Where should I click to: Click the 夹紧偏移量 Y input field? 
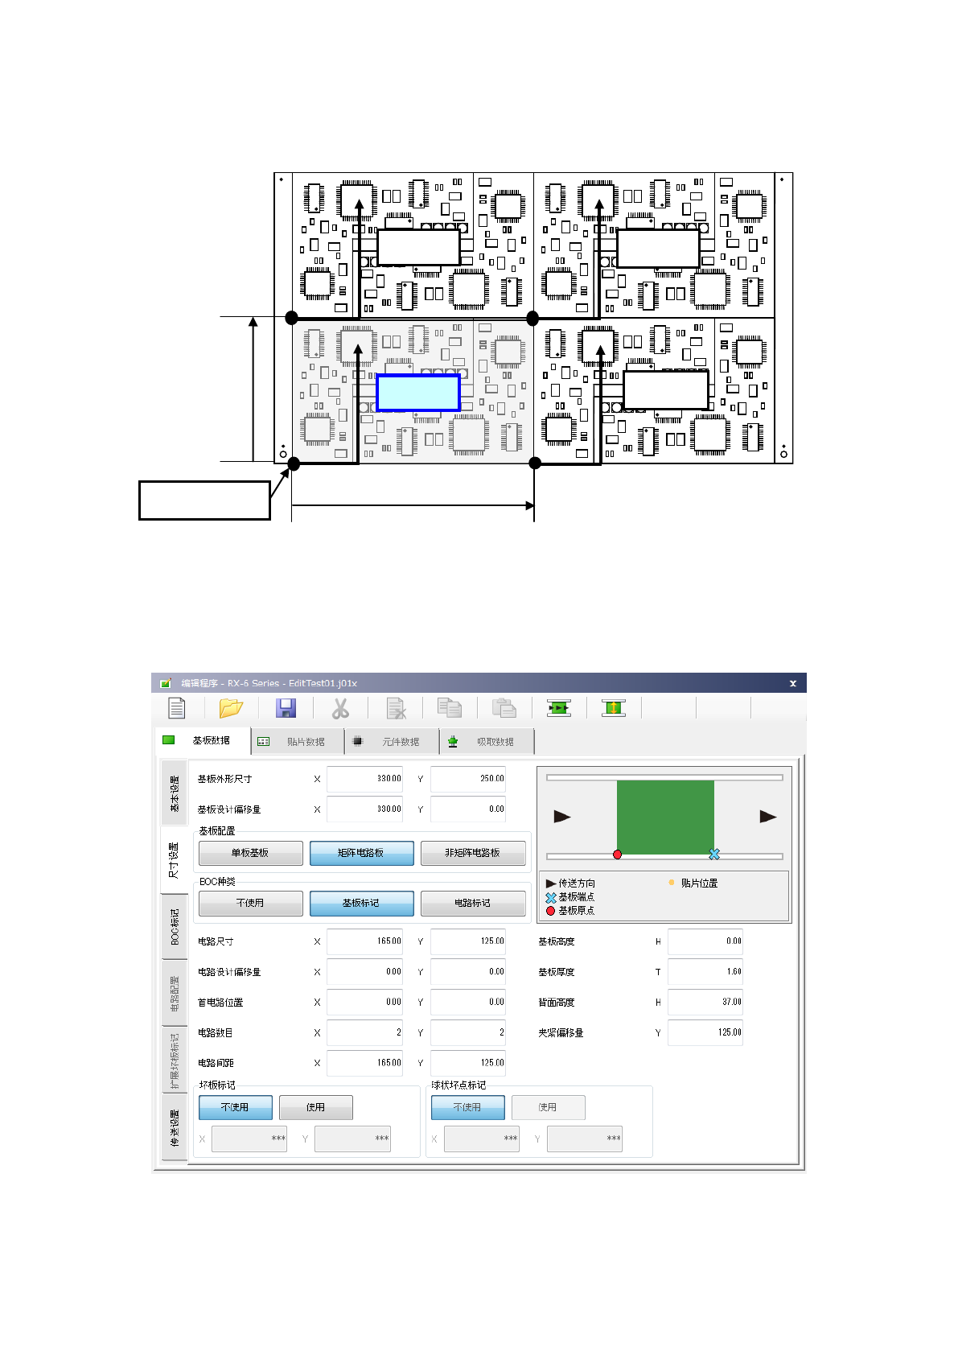(705, 1032)
